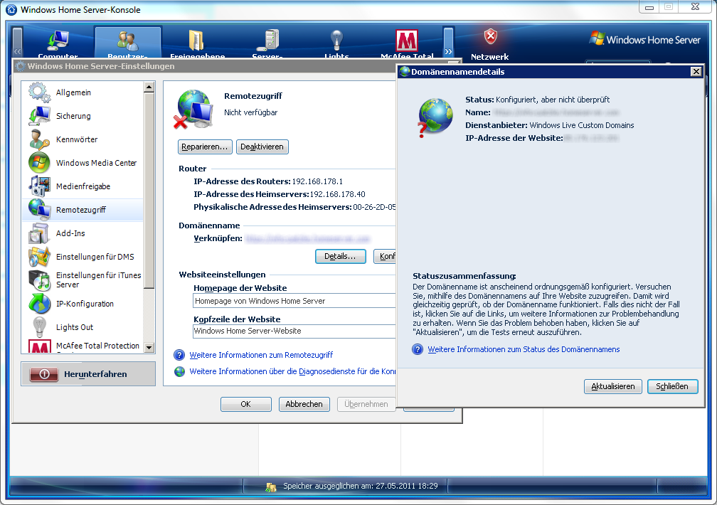This screenshot has height=505, width=717.
Task: Select the Einstellungen für DMS icon
Action: pyautogui.click(x=39, y=257)
